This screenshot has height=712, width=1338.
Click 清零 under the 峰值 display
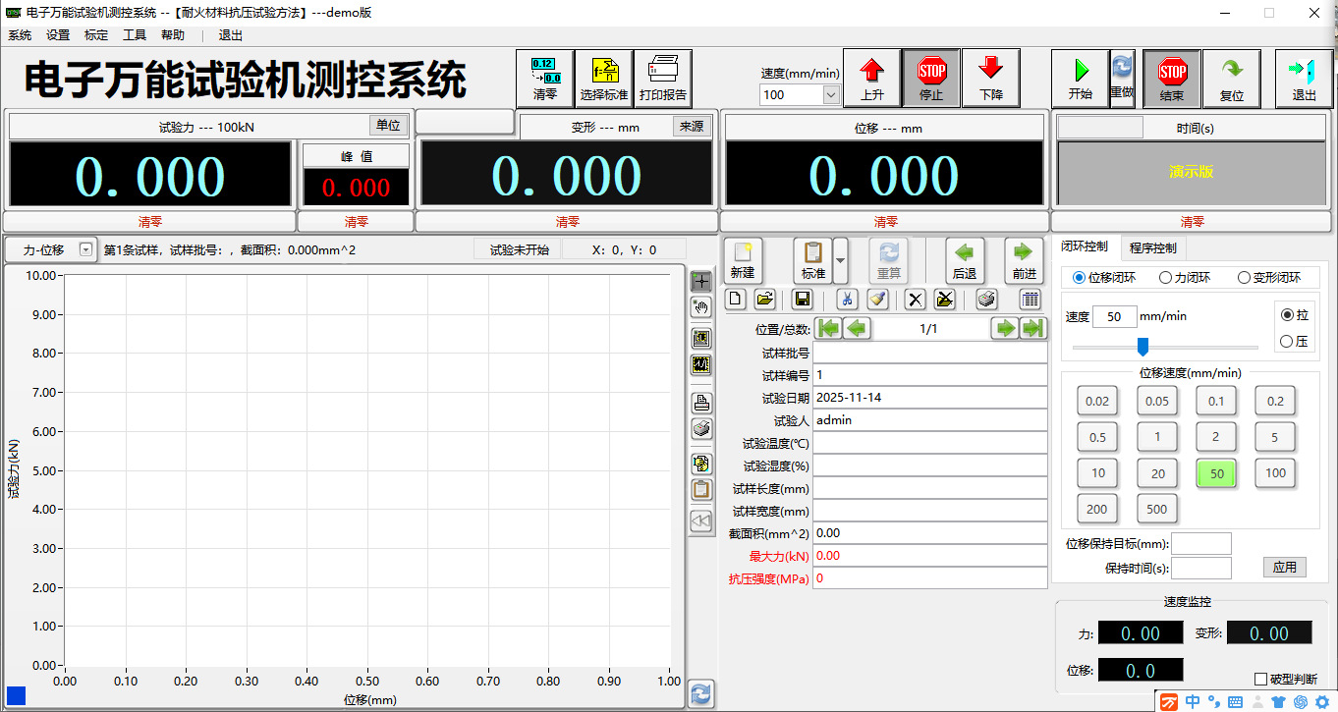click(356, 222)
